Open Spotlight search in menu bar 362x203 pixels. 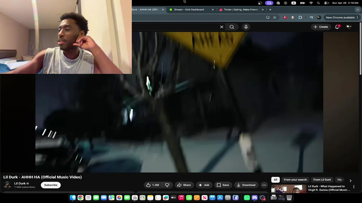point(318,3)
